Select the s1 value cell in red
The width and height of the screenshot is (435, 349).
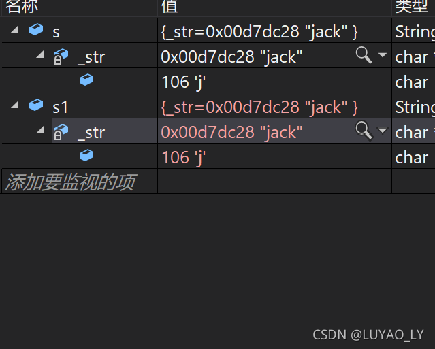click(274, 106)
